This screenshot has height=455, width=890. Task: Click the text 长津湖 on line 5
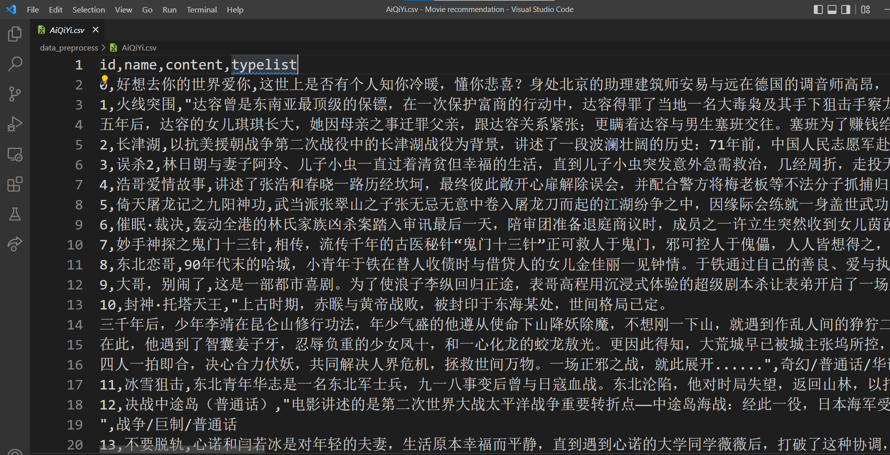138,144
